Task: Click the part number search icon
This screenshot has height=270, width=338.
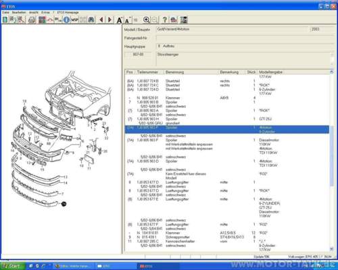Action: point(58,20)
